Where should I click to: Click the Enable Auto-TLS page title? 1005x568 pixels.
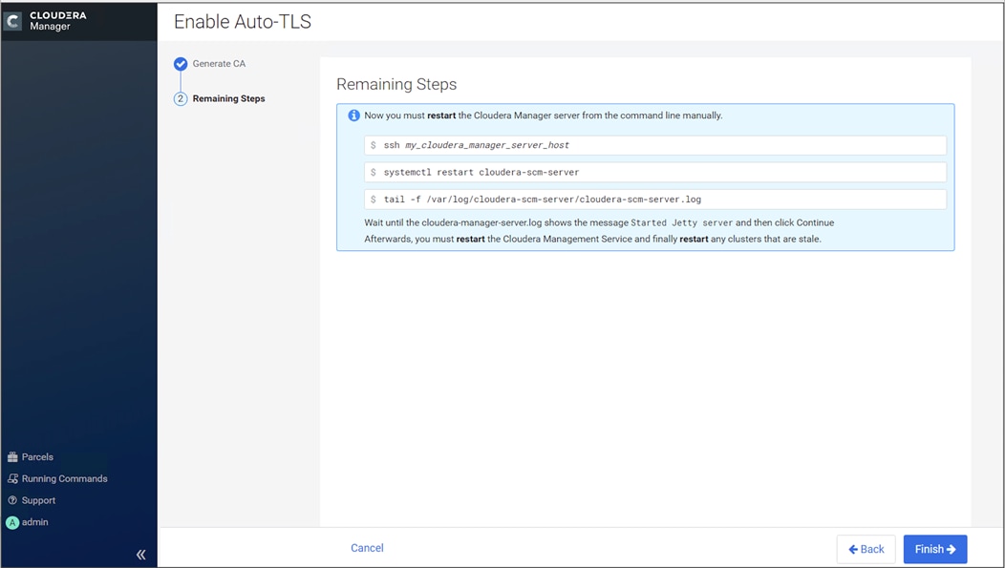click(x=243, y=22)
